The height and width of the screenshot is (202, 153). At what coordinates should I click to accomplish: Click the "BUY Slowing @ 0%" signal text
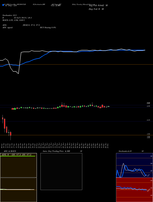coord(48,28)
